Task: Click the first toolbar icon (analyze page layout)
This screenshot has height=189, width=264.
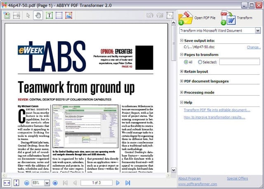Action: tap(7, 15)
